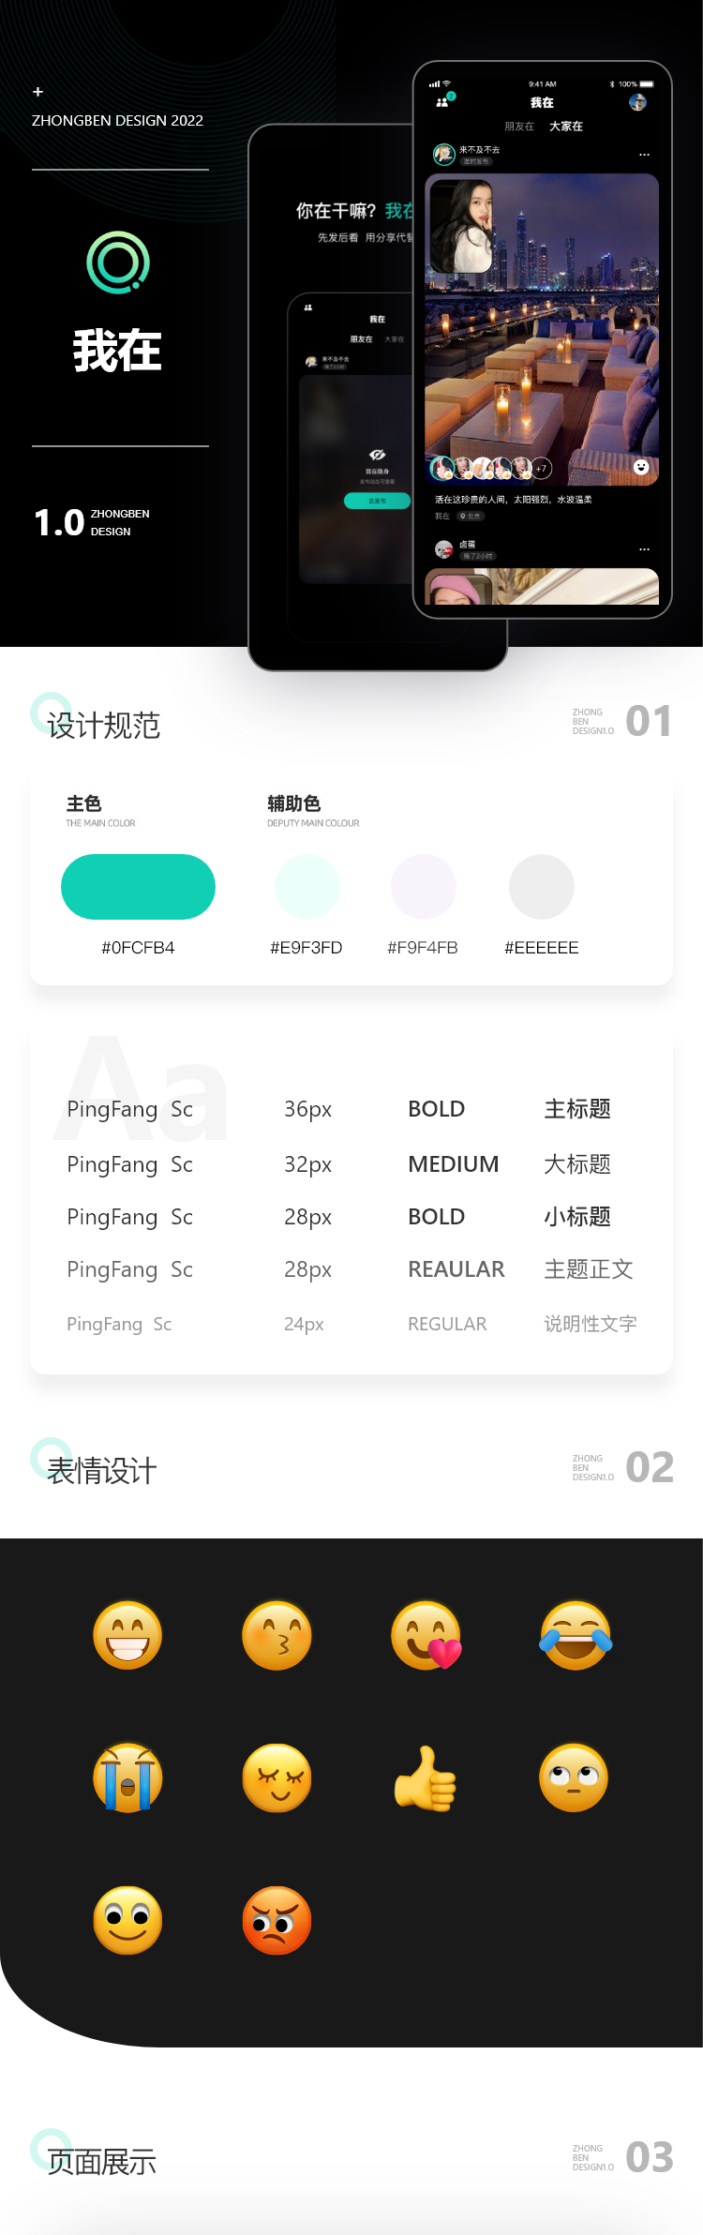Open the profile avatar beside the 我在 title

point(638,102)
